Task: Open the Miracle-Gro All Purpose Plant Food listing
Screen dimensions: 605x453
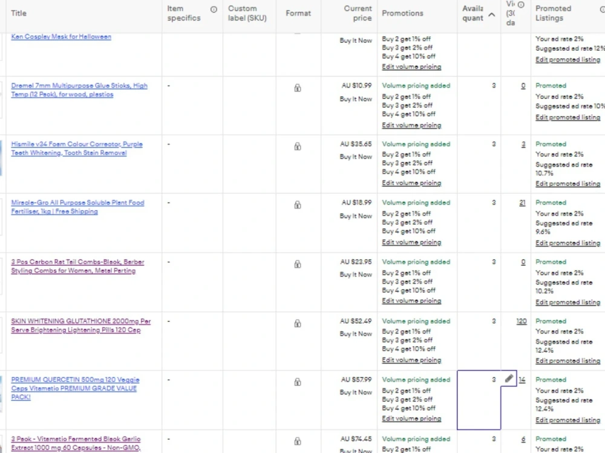Action: pos(77,207)
